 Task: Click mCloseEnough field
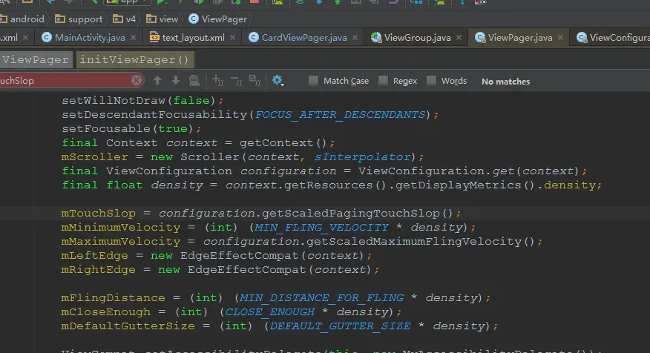pos(105,312)
